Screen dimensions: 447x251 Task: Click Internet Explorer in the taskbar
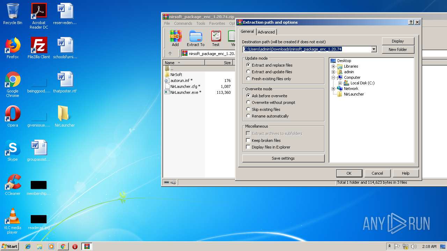coord(28,246)
